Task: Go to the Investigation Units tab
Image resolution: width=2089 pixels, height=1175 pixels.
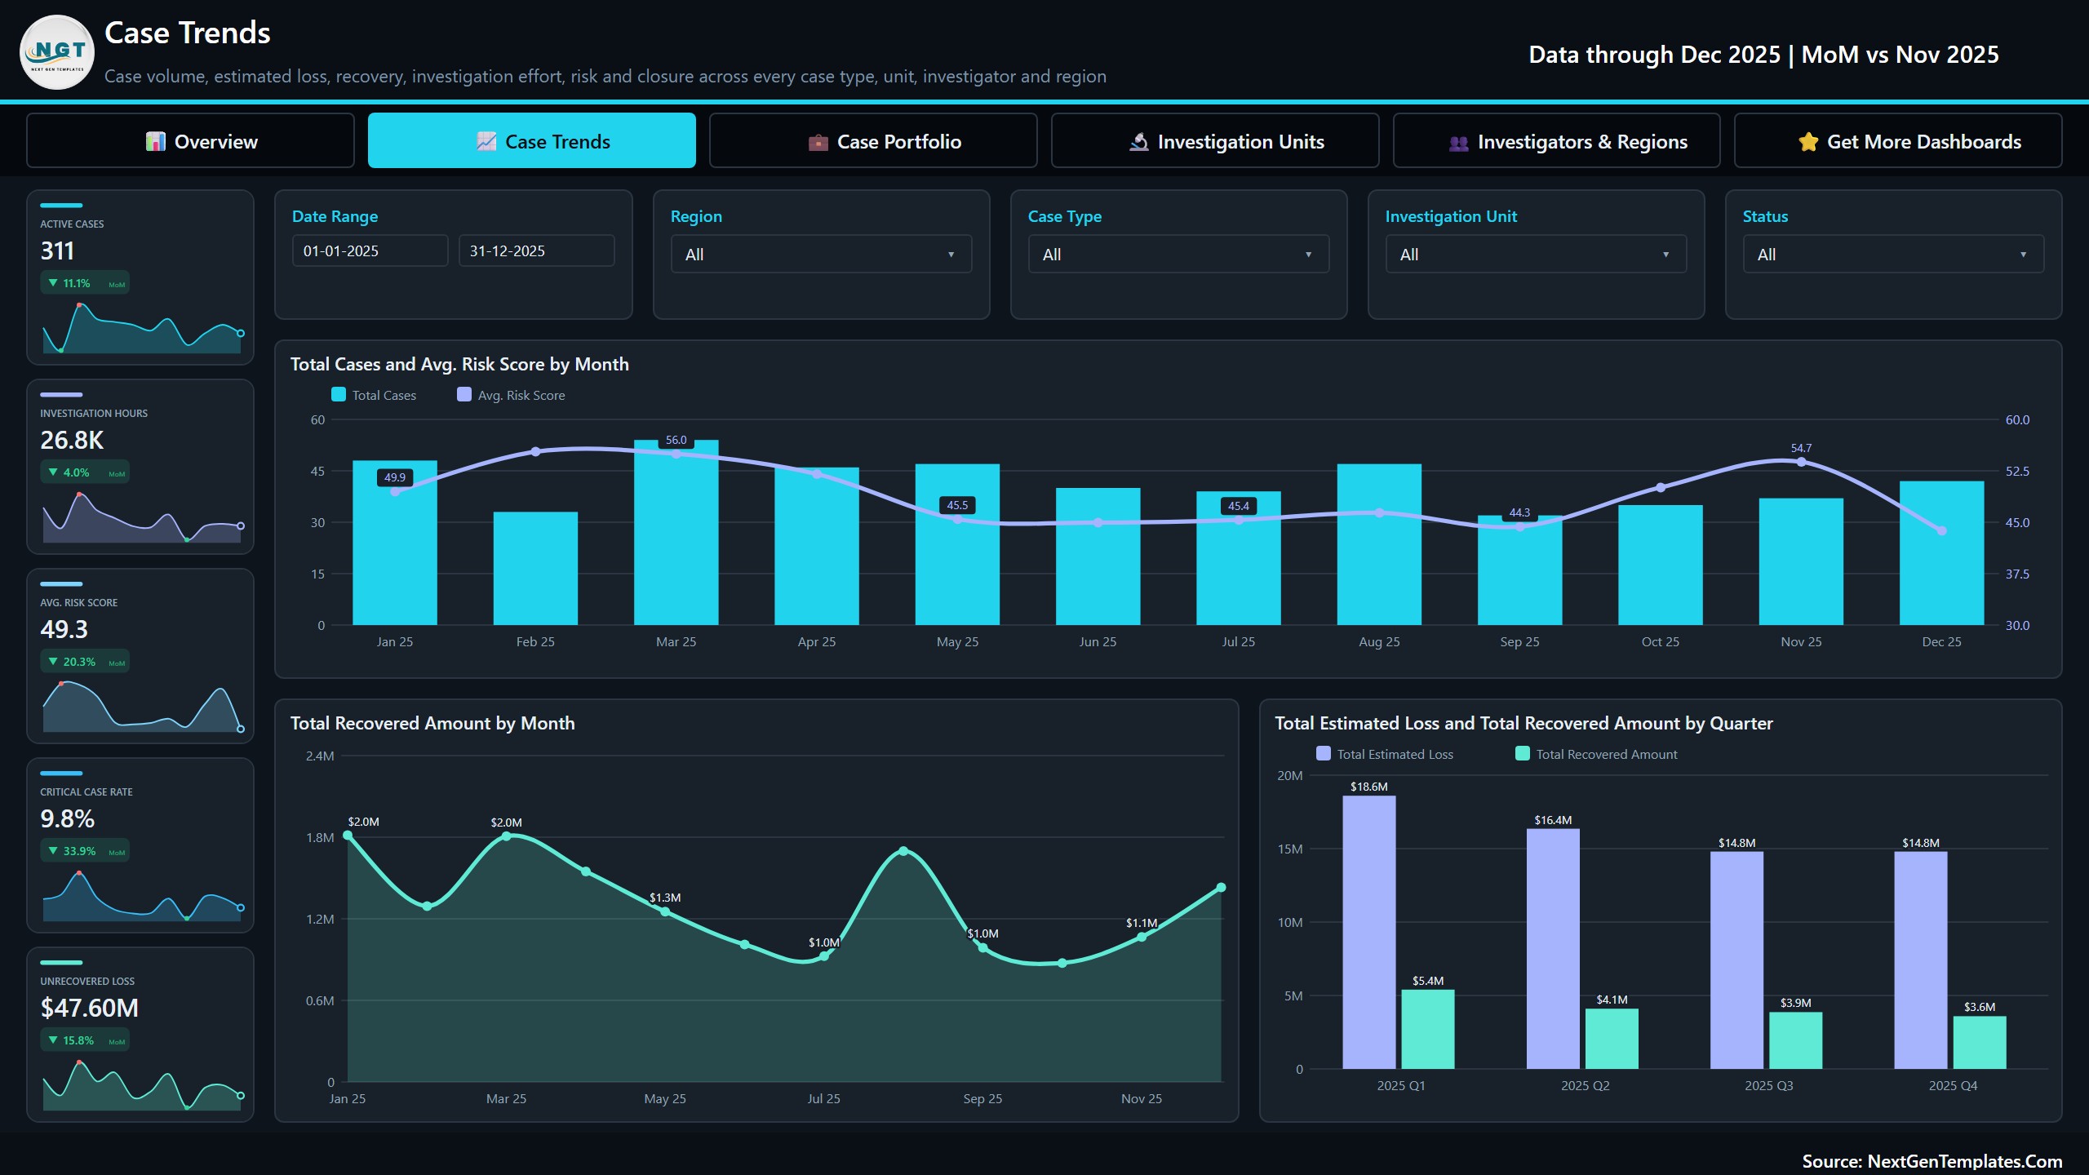Action: [1215, 140]
